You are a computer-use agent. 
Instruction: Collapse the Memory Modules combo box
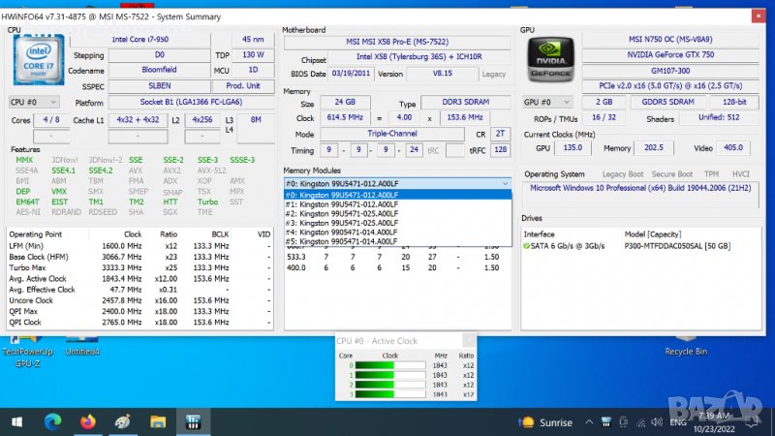coord(505,183)
